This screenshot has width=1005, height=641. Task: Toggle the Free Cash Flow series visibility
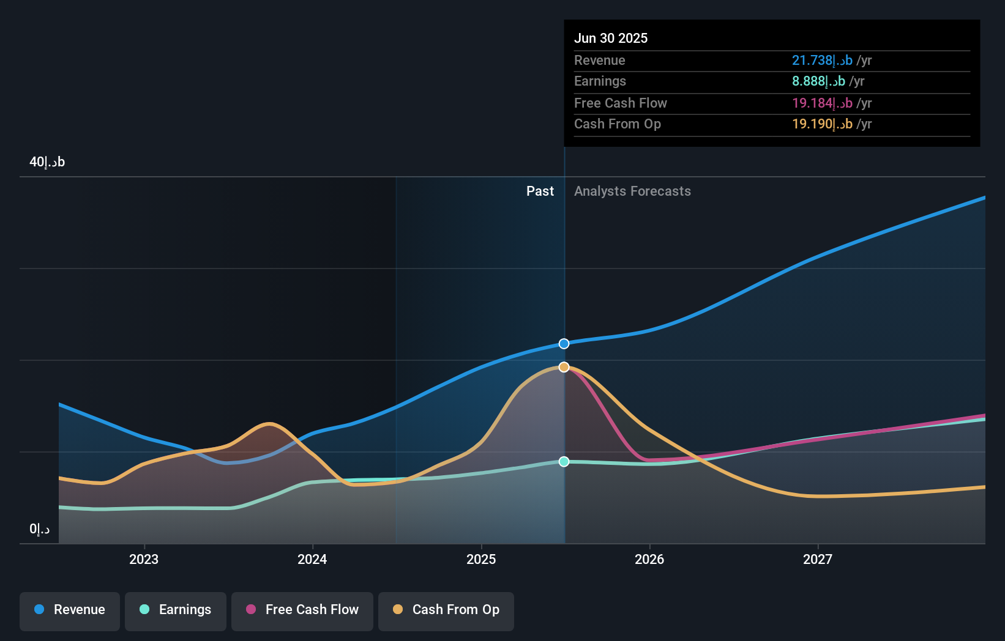pyautogui.click(x=302, y=610)
